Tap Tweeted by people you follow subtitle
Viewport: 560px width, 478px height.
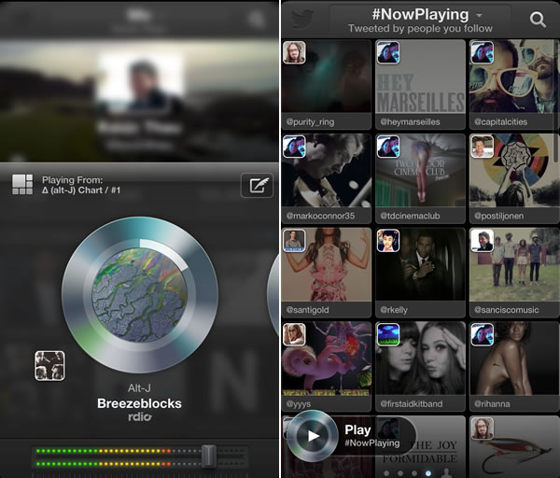click(x=420, y=28)
